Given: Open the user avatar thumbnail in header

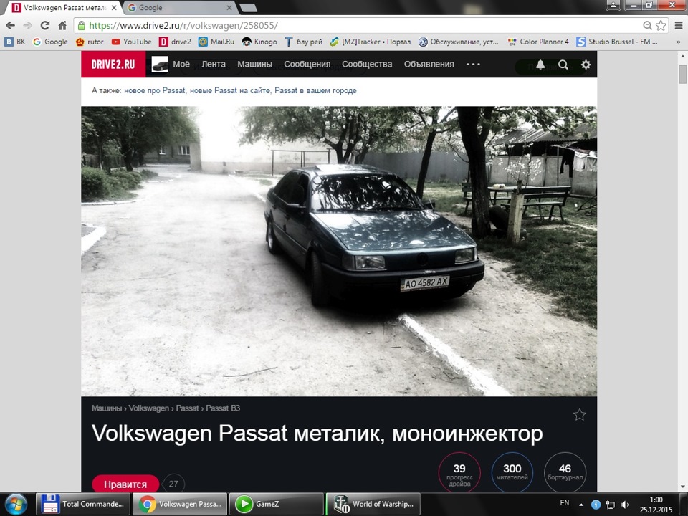Looking at the screenshot, I should pyautogui.click(x=160, y=64).
